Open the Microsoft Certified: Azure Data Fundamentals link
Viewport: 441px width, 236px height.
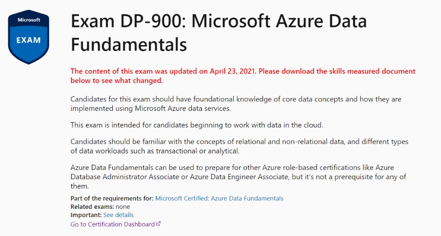tap(219, 198)
